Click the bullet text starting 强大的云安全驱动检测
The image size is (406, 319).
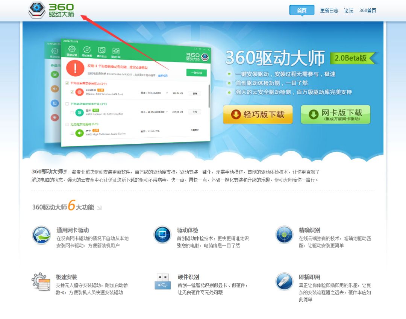tap(293, 92)
